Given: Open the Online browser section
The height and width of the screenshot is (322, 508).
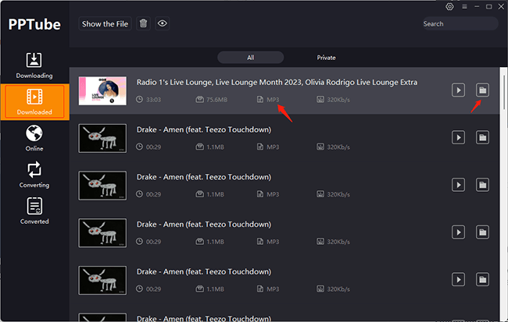Looking at the screenshot, I should [34, 138].
